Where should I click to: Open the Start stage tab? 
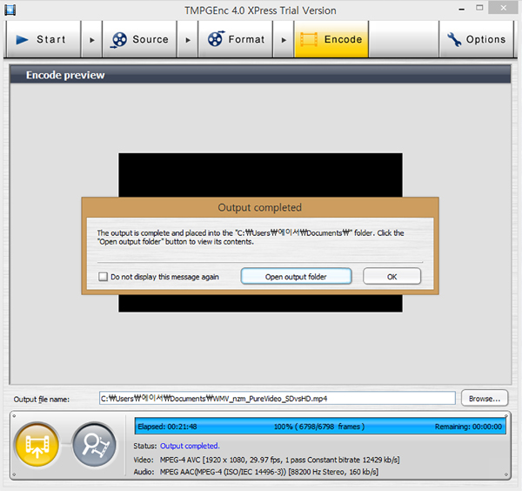click(43, 39)
